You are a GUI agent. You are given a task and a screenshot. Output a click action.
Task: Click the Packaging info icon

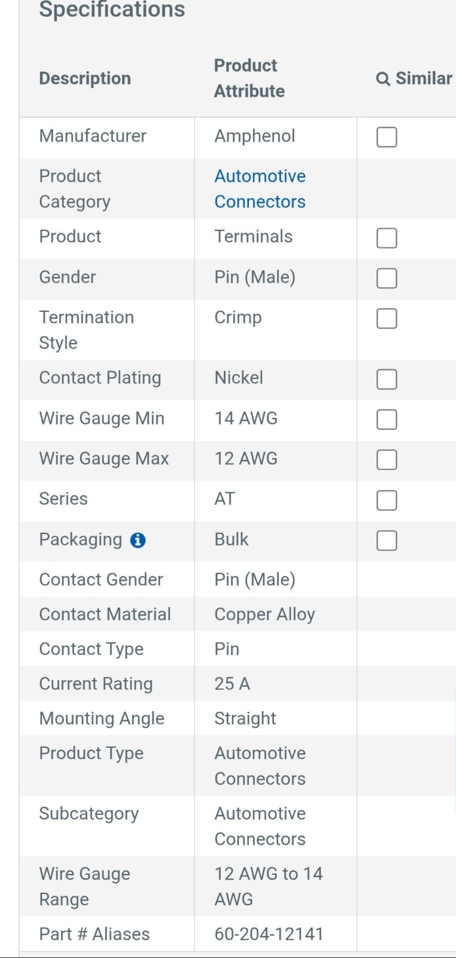(138, 540)
